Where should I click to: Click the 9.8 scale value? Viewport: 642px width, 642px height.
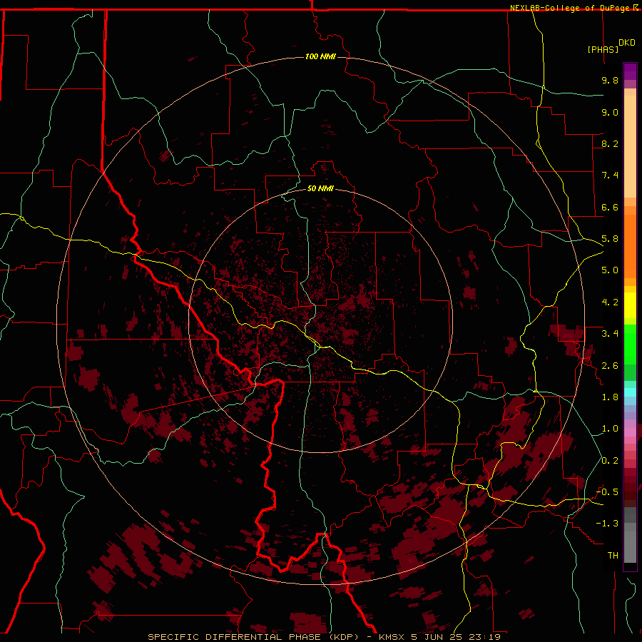point(610,80)
